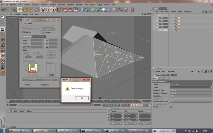Select the Points mode tool in left palette
The image size is (213, 133).
point(2,39)
